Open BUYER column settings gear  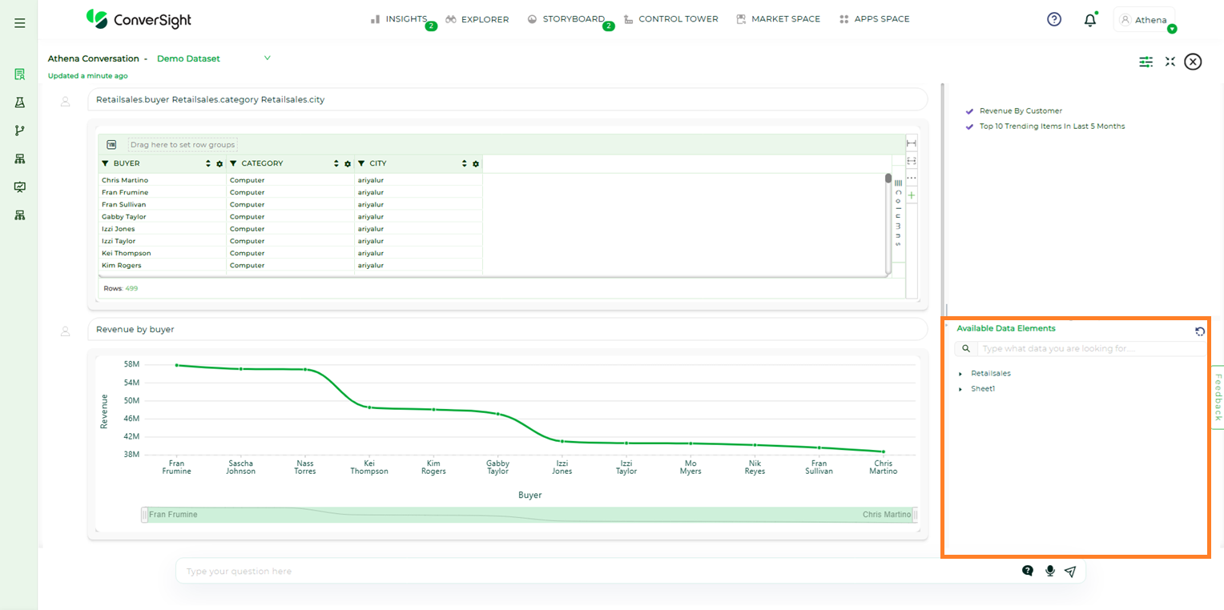(219, 164)
